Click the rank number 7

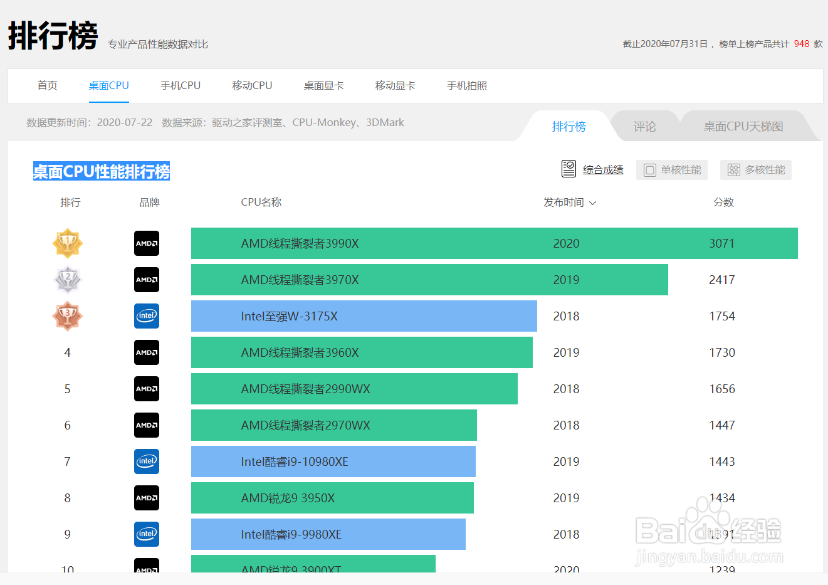point(68,461)
